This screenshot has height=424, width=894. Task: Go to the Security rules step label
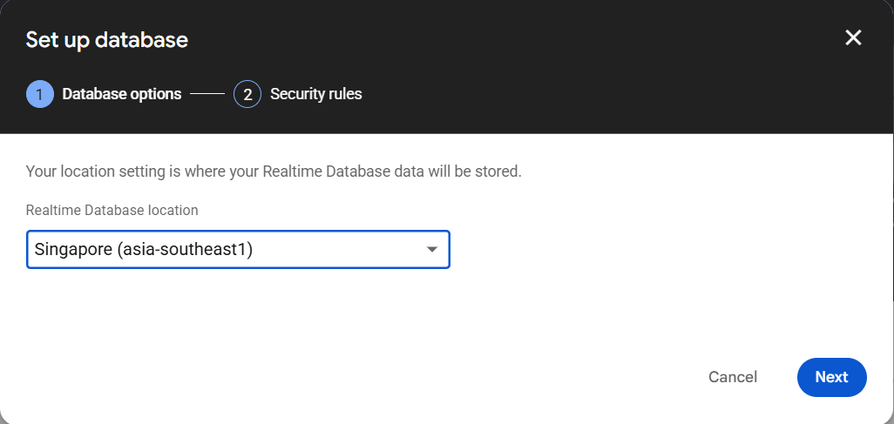pos(316,94)
